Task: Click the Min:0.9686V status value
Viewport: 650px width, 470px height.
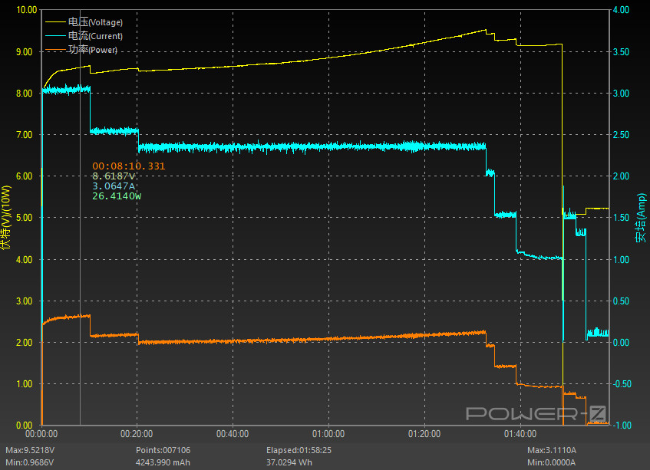Action: point(29,462)
